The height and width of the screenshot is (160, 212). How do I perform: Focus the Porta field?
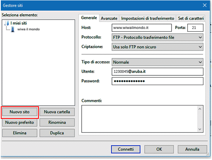pos(195,28)
